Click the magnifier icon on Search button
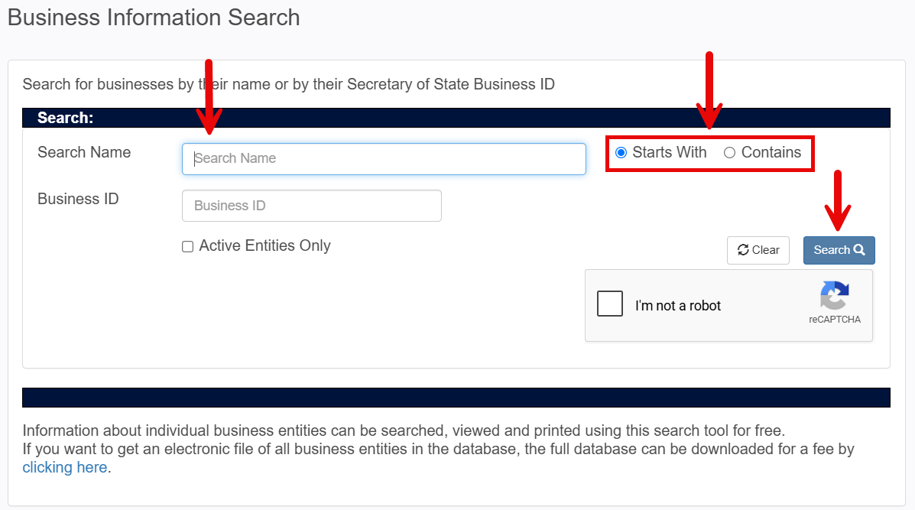The width and height of the screenshot is (915, 510). (x=859, y=250)
